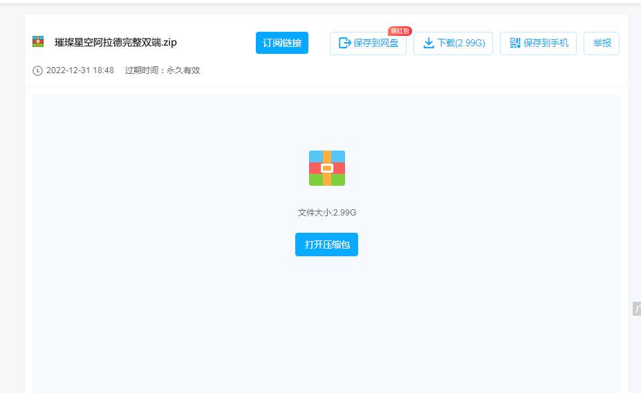Viewport: 641px width, 393px height.
Task: Click the QR code icon for phone save
Action: [514, 43]
